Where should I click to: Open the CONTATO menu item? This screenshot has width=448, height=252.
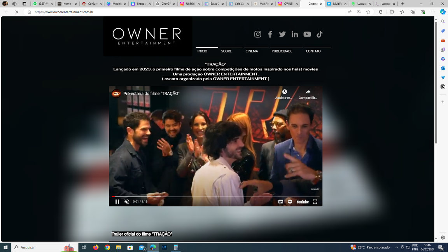pyautogui.click(x=313, y=51)
